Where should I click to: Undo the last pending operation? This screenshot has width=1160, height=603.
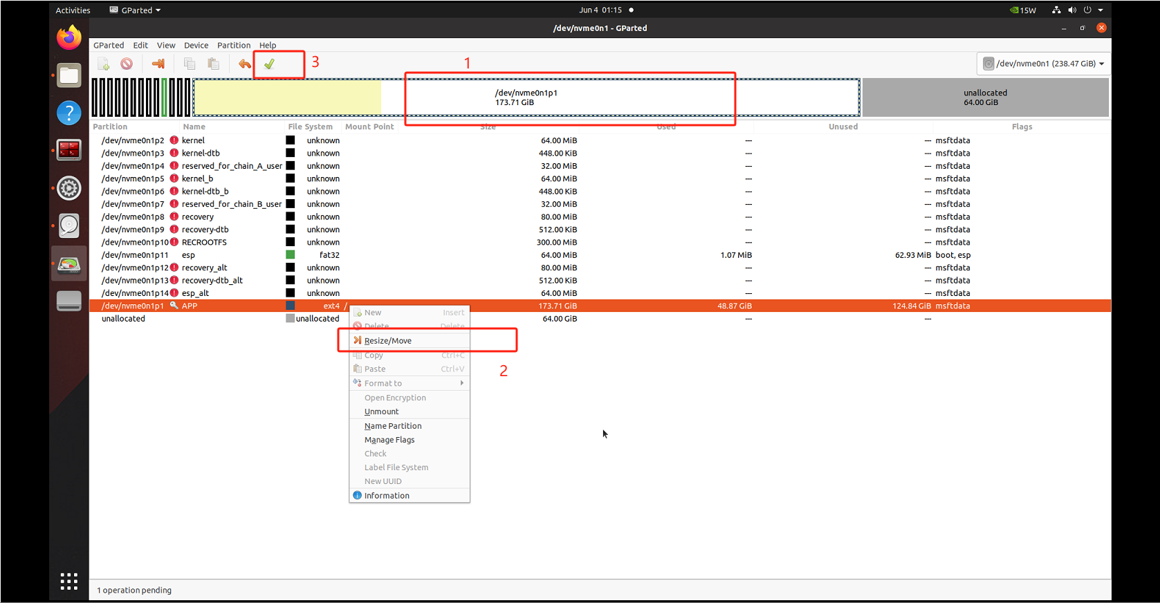tap(245, 64)
